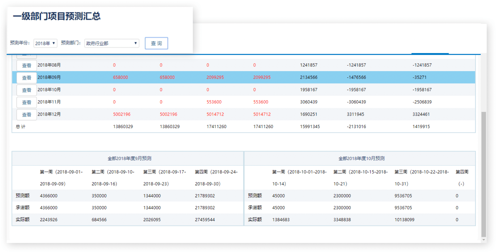Viewport: 496px width, 252px height.
Task: Click 查看 for 2018年12月
Action: click(x=27, y=115)
